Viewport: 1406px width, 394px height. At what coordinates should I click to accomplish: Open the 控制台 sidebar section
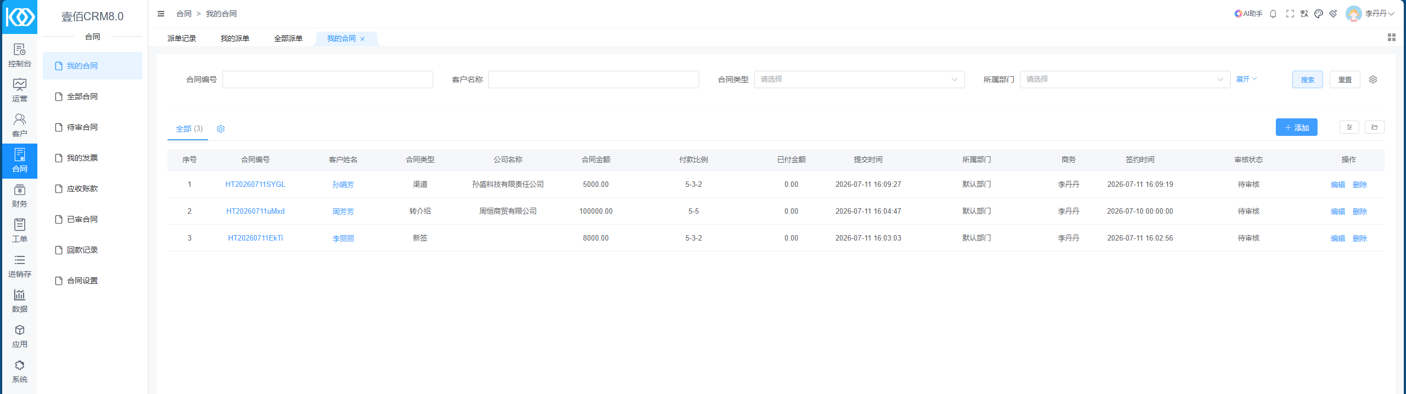tap(20, 56)
